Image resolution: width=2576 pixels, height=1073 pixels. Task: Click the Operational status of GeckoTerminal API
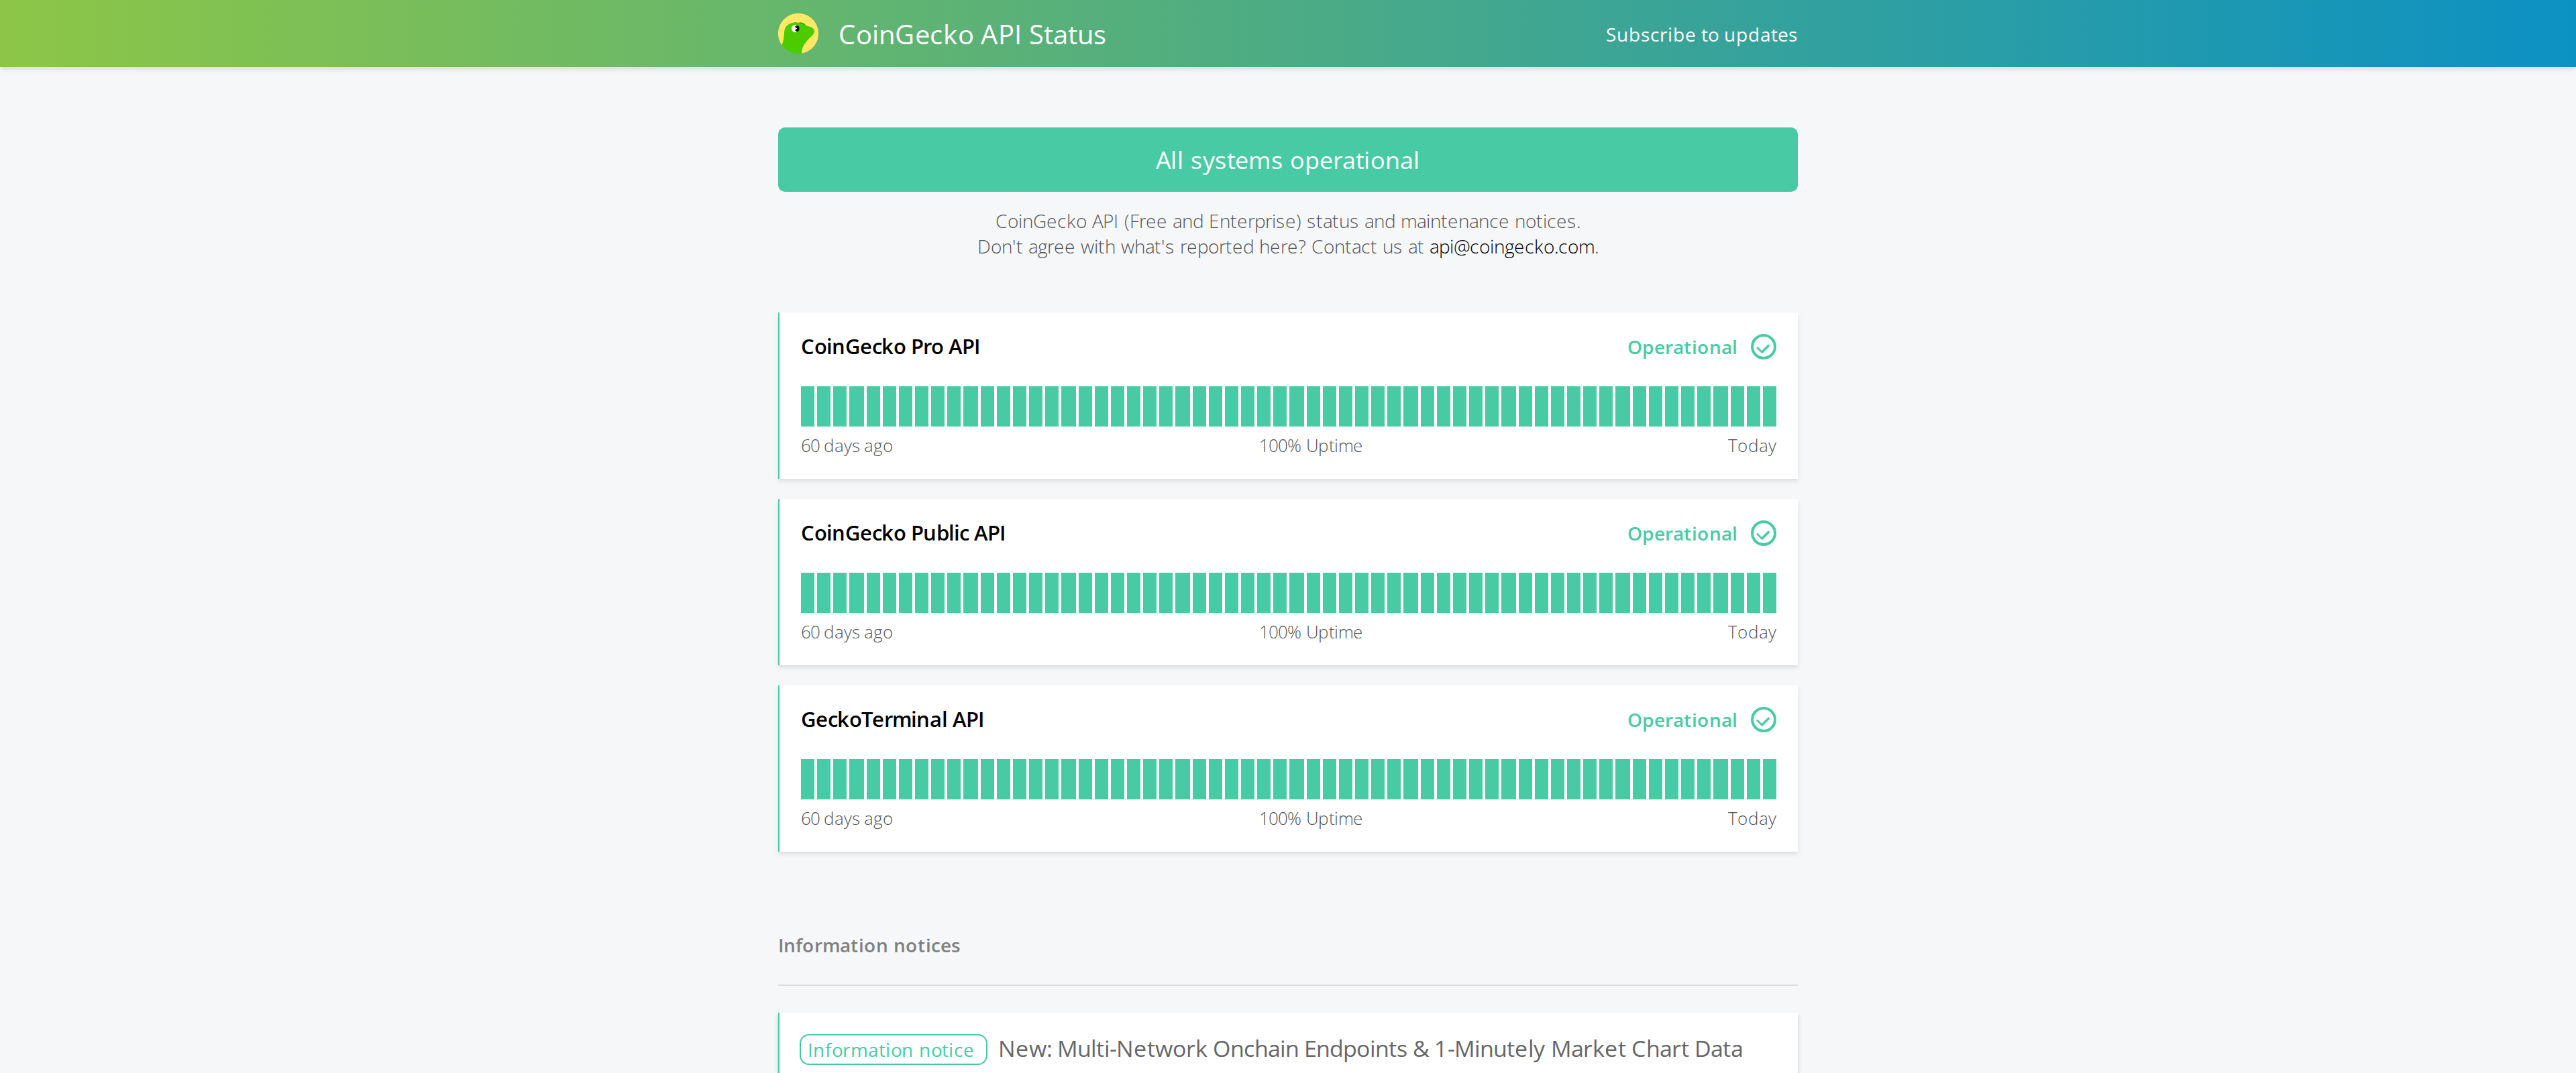coord(1681,721)
